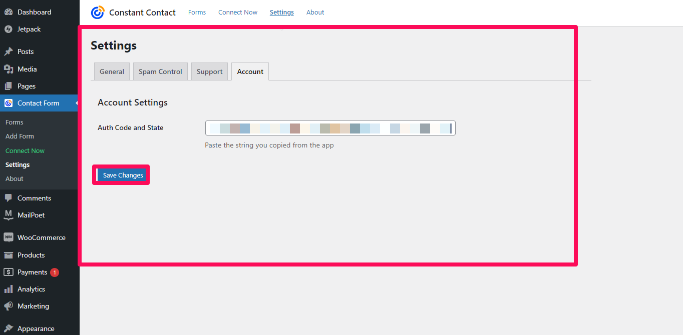Click the Constant Contact brand name
Image resolution: width=683 pixels, height=335 pixels.
click(142, 12)
